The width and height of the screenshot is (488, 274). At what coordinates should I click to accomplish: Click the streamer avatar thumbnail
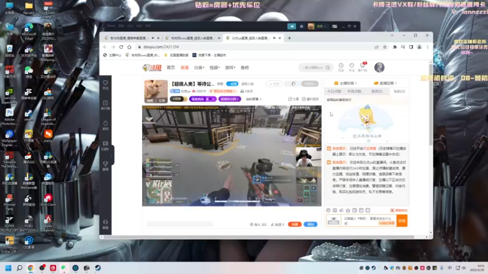(x=156, y=91)
